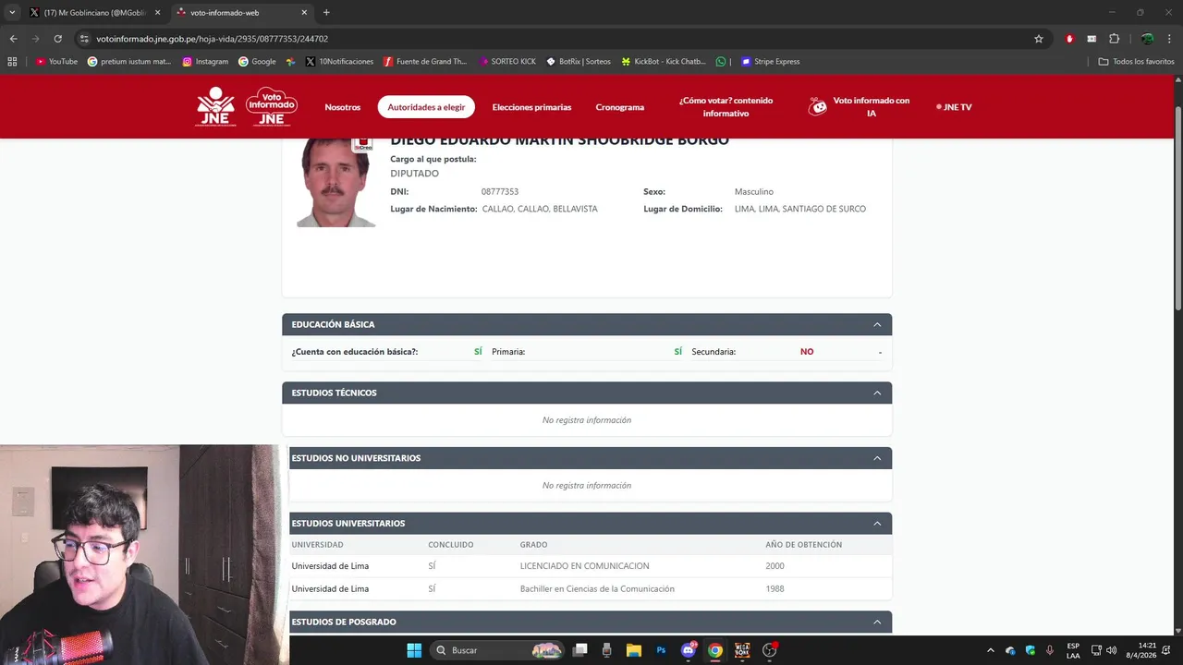Open a new browser tab
This screenshot has height=665, width=1183.
[x=326, y=12]
